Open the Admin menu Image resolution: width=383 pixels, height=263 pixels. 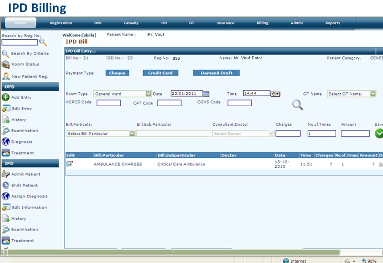tap(297, 23)
